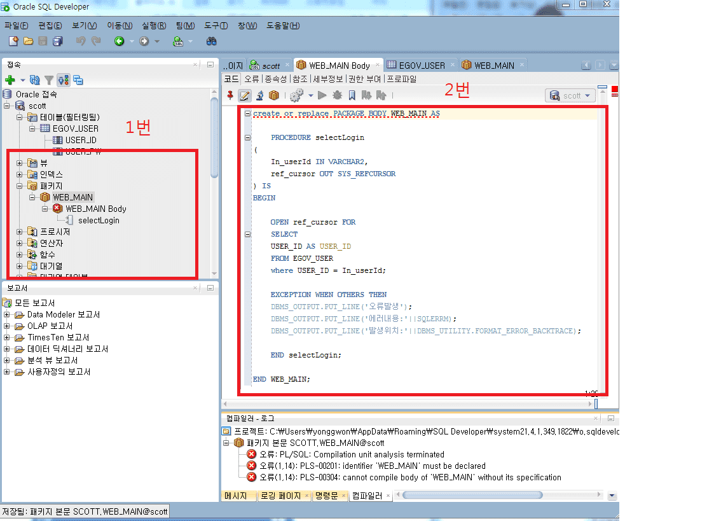
Task: Close the WEB_MAIN Body editor tab
Action: coord(378,64)
